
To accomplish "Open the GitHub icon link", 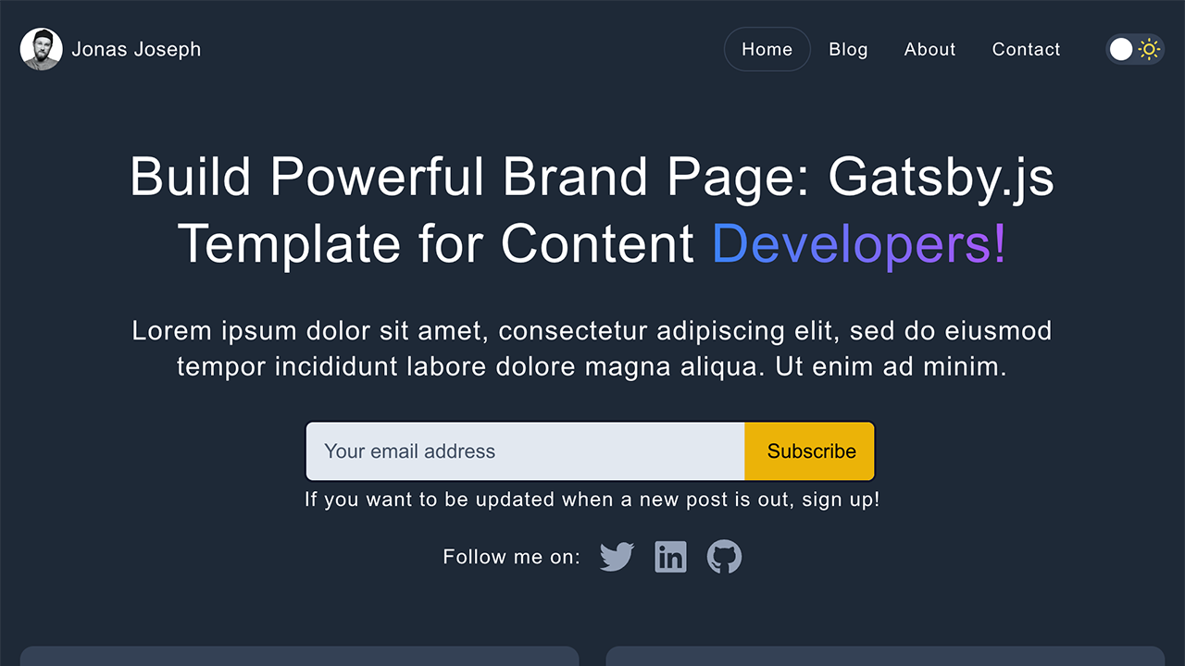I will point(724,557).
